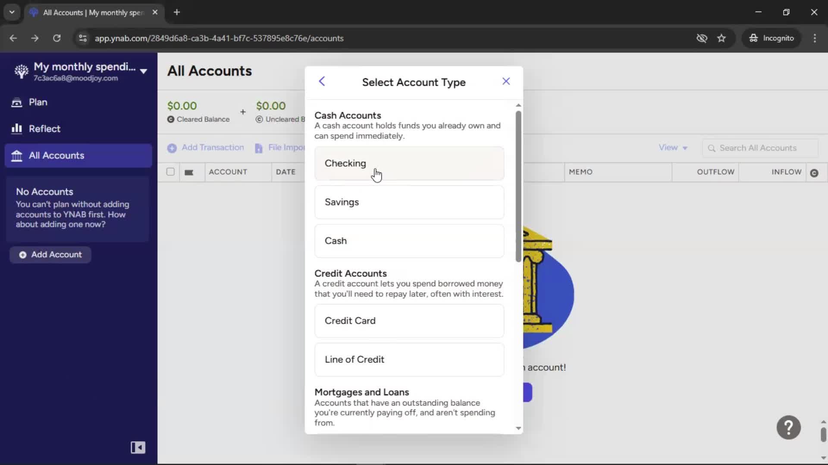Screen dimensions: 828x465
Task: View site information icon in address bar
Action: pos(83,38)
